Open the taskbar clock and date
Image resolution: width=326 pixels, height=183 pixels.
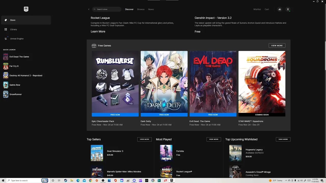[x=316, y=180]
